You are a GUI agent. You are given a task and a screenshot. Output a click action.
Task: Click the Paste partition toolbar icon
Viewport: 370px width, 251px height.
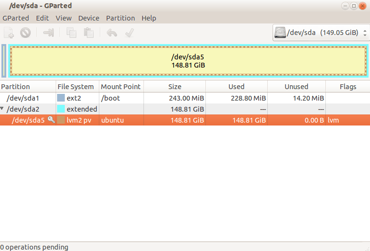88,33
